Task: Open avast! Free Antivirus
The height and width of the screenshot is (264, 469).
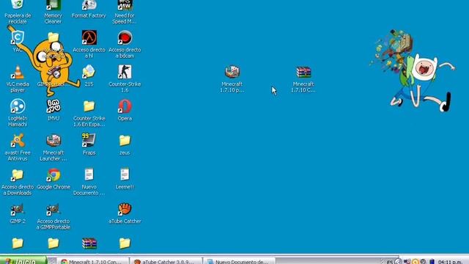Action: (18, 147)
